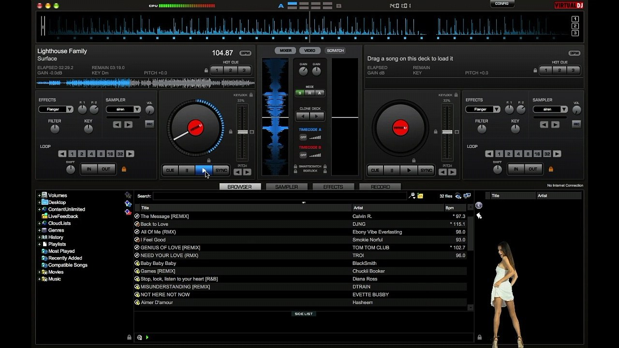Click the dual monitor icon beside file count

tap(467, 196)
